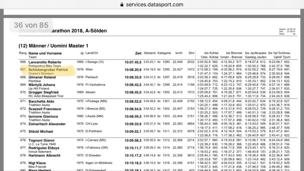The image size is (304, 171).
Task: Select team 'Bike Friends'
Action: click(37, 167)
